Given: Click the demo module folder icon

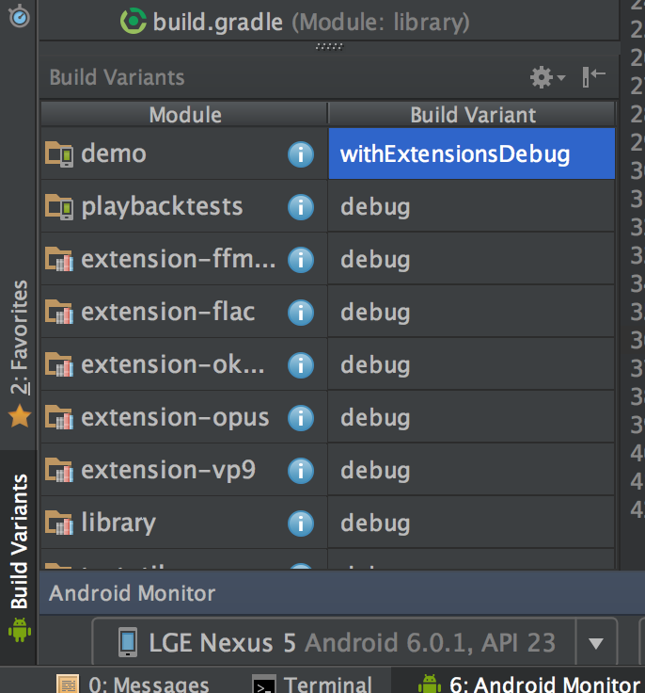Looking at the screenshot, I should [x=59, y=153].
